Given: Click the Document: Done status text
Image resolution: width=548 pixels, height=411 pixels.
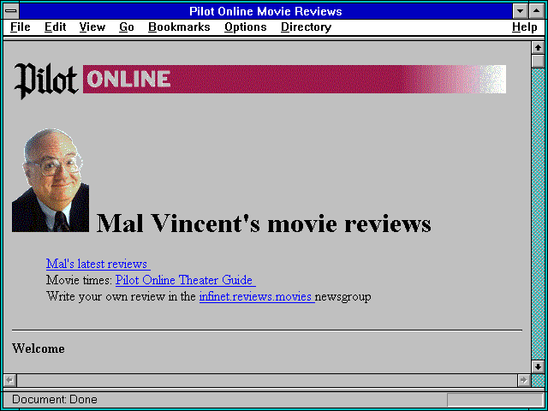Looking at the screenshot, I should click(55, 399).
